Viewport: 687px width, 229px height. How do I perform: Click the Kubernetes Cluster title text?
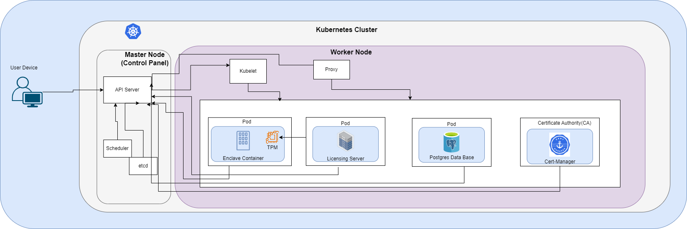[346, 30]
